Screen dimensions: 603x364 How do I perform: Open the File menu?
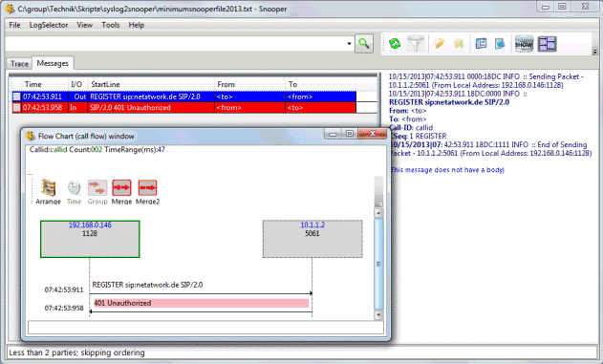click(14, 25)
